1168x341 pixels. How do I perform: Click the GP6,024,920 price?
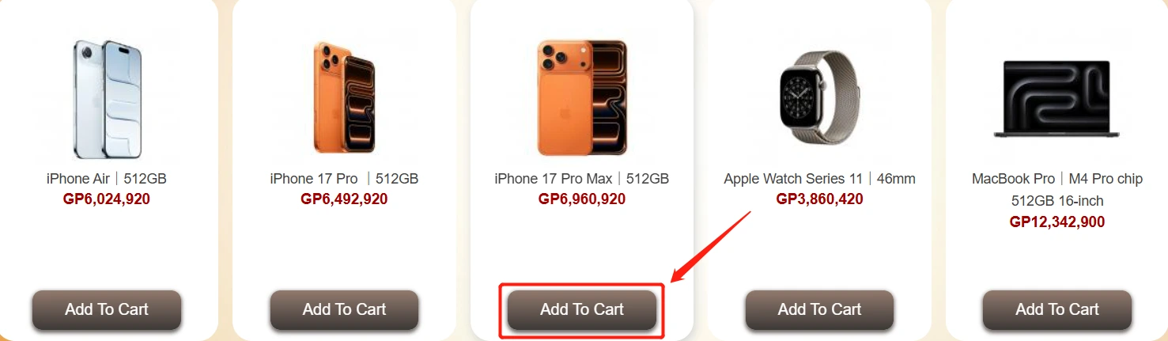tap(107, 199)
